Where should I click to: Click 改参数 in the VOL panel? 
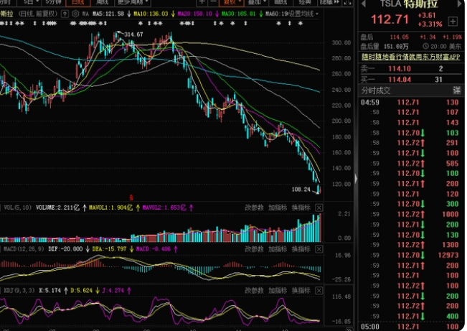254,208
